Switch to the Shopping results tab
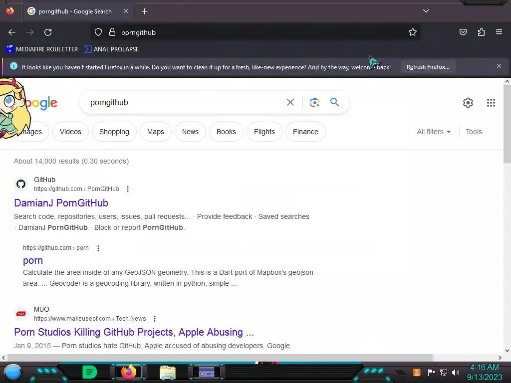 (114, 132)
